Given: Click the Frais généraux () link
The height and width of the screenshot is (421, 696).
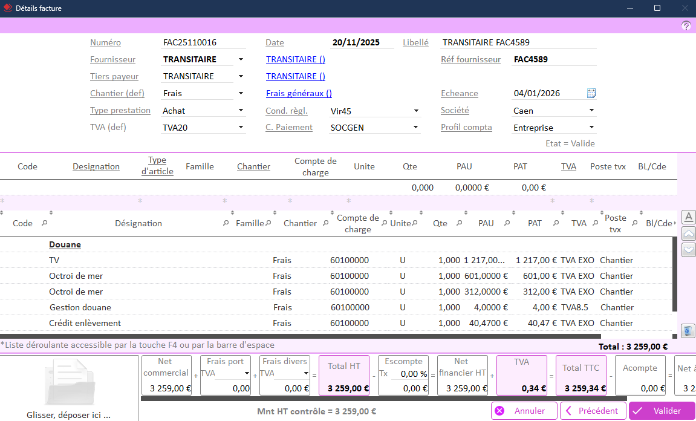Looking at the screenshot, I should pyautogui.click(x=299, y=93).
